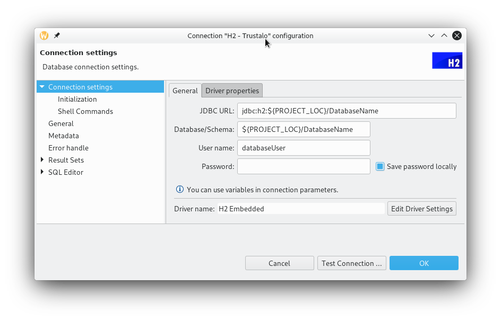Screen dimensions: 501x321
Task: Click the JDBC URL input field
Action: tap(347, 111)
